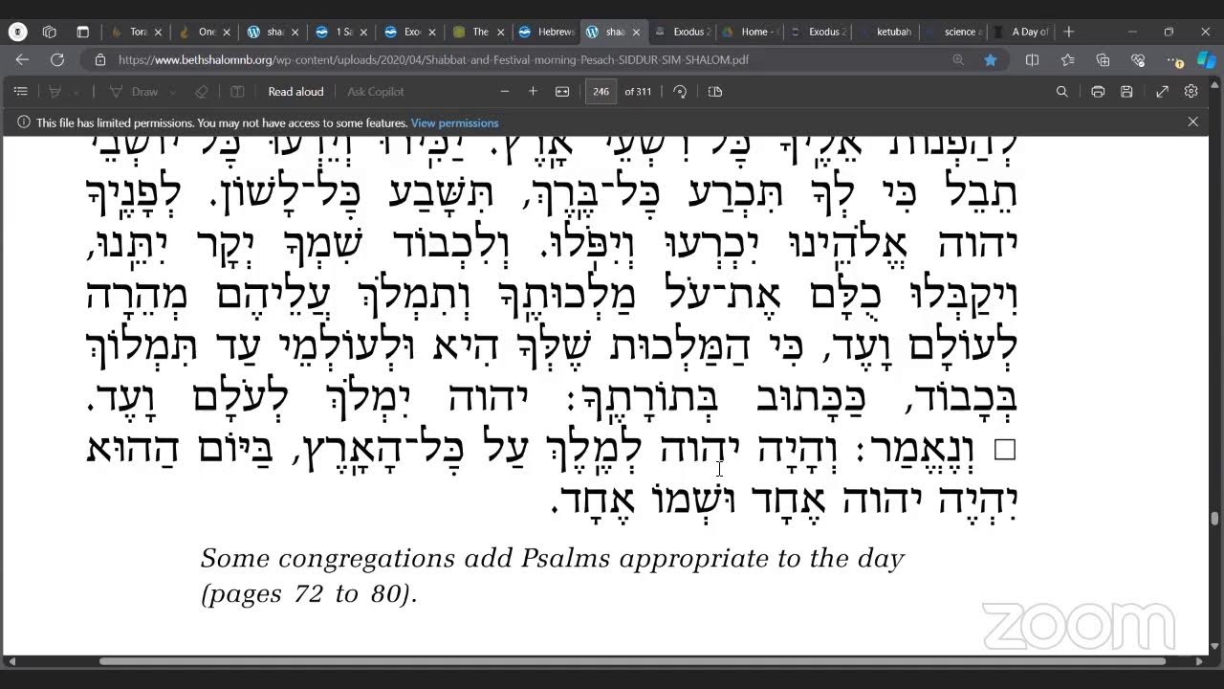The width and height of the screenshot is (1224, 689).
Task: Open the PDF search (find) tool
Action: (x=1061, y=92)
